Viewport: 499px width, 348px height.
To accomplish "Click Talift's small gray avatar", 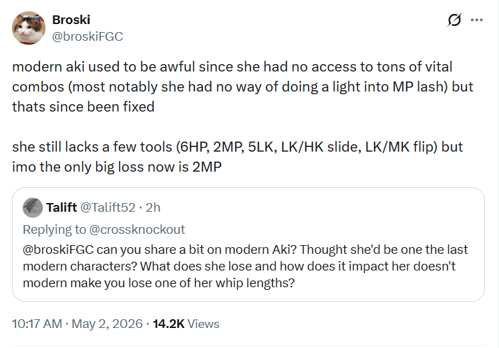I will 33,208.
